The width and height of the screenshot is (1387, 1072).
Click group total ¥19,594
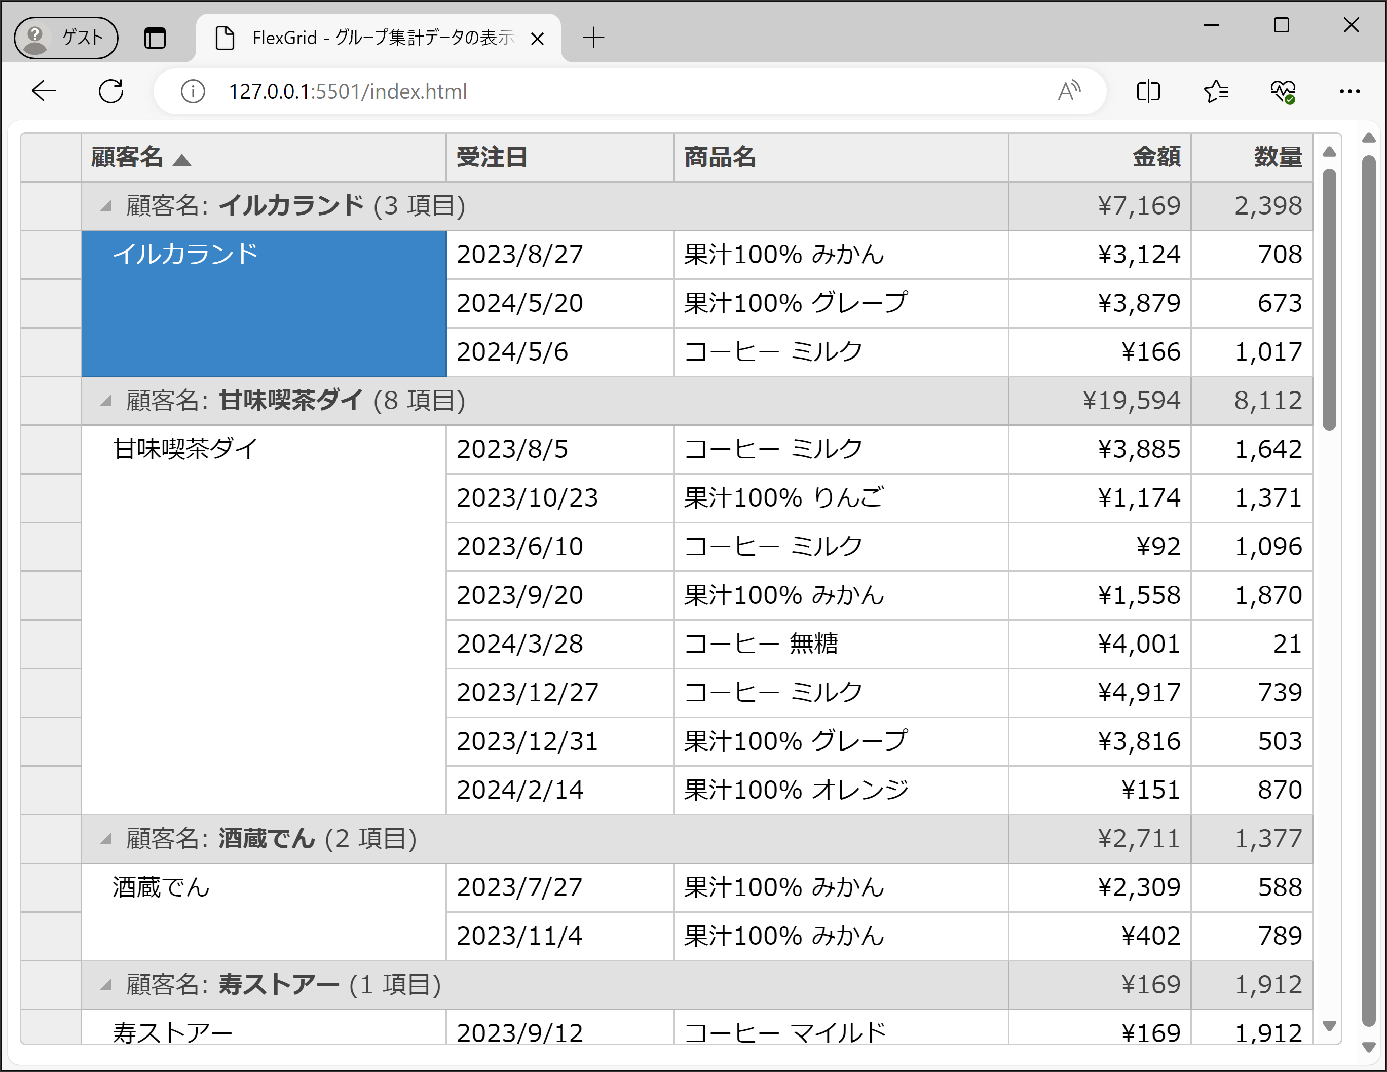click(x=1099, y=400)
